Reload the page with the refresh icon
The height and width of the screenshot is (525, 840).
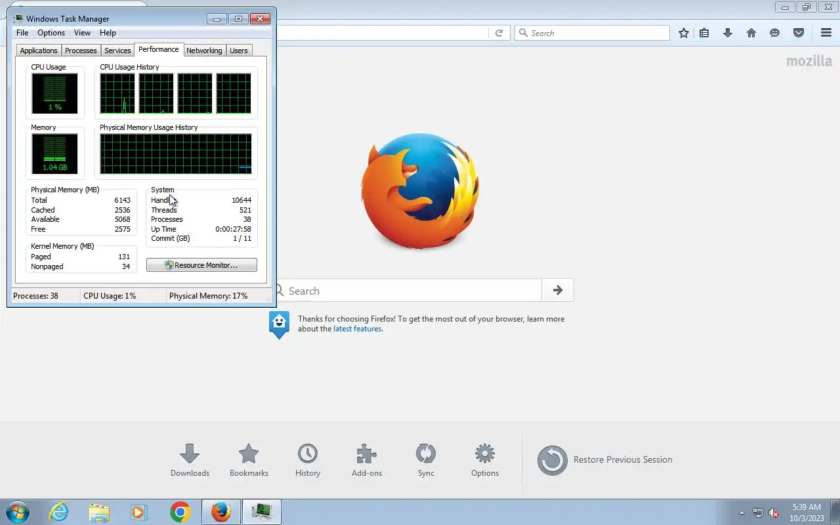pos(499,33)
